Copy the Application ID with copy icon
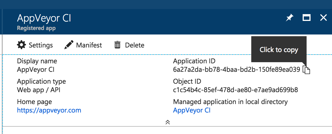 click(x=306, y=70)
